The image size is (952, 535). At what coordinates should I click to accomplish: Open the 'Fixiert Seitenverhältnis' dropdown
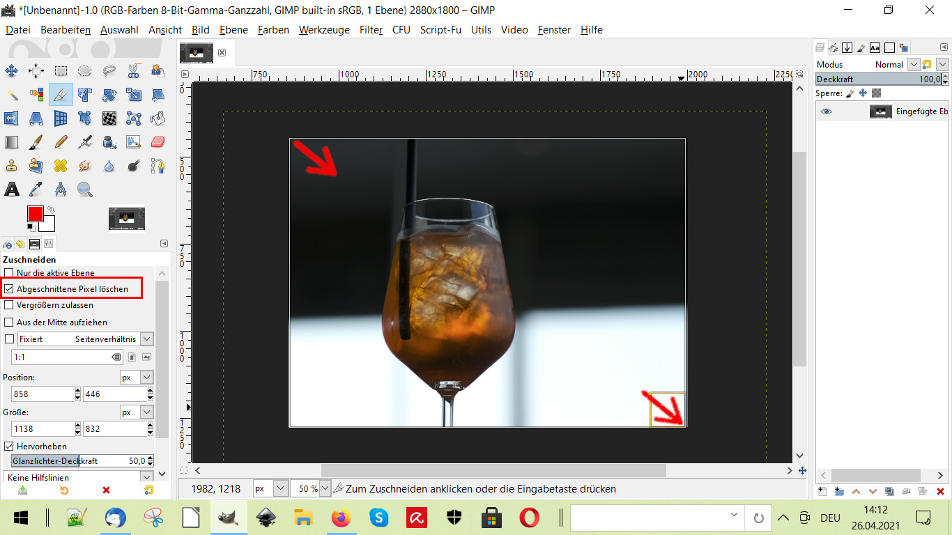pos(146,339)
